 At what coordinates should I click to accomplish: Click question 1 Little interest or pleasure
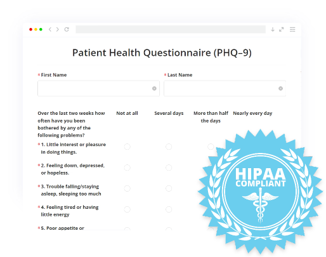pos(74,148)
